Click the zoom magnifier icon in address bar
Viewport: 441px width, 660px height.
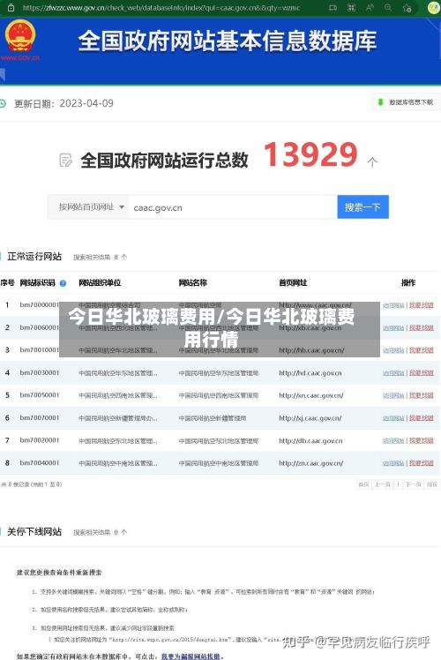point(388,8)
